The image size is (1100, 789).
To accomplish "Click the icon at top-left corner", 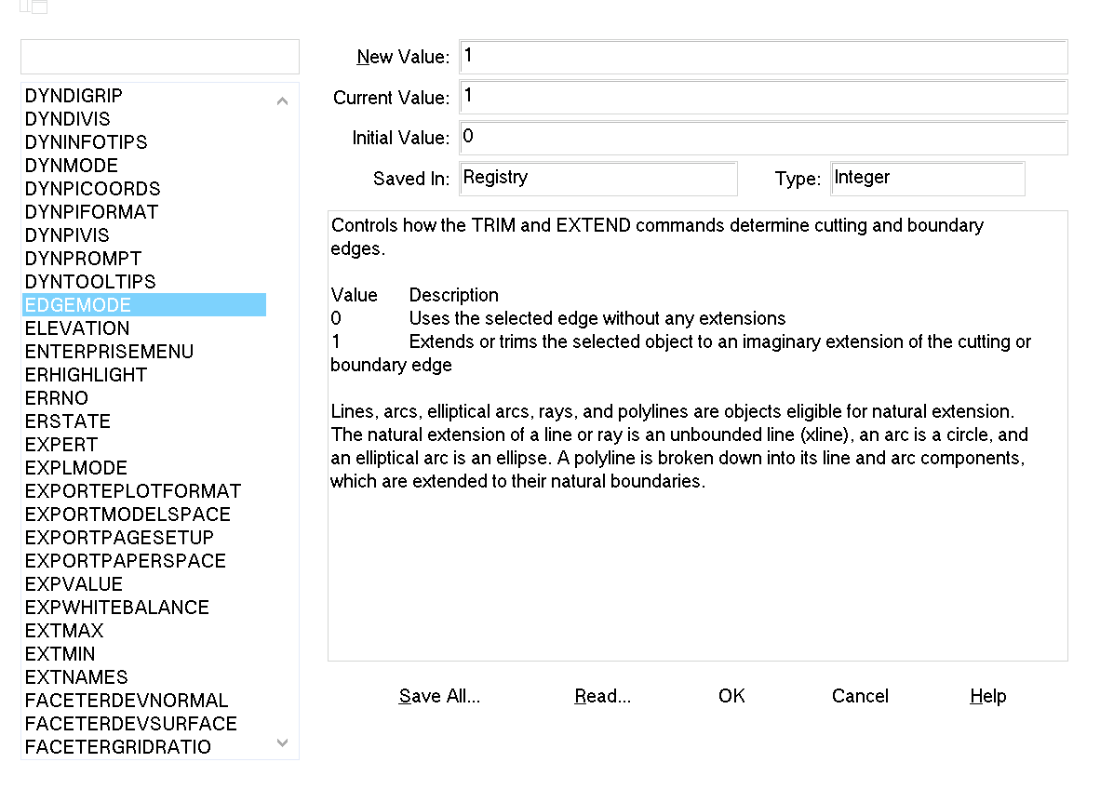I will (34, 6).
